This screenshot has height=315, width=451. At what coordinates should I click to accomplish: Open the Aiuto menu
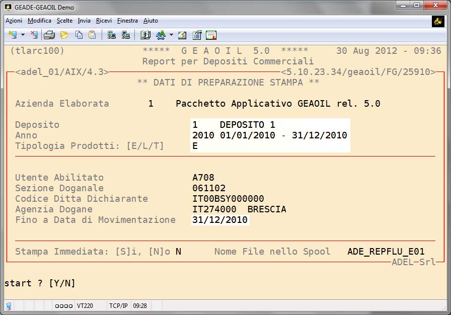click(151, 21)
